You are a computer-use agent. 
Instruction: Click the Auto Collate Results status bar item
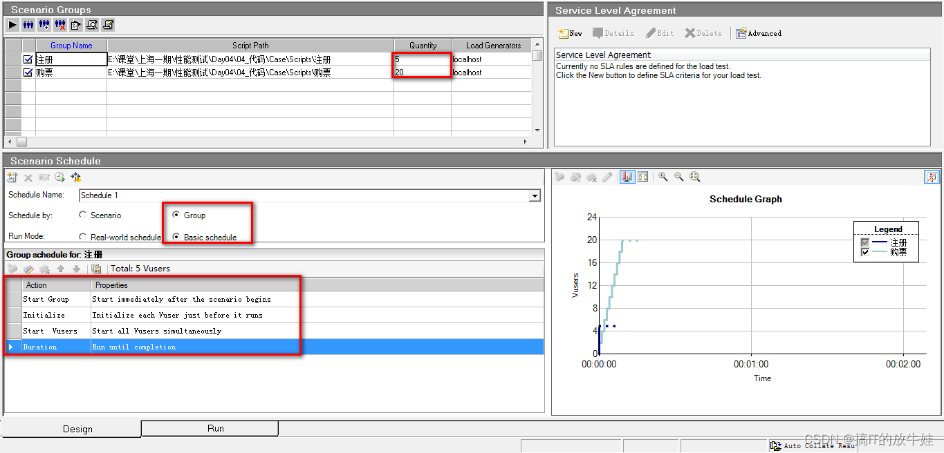[x=813, y=446]
